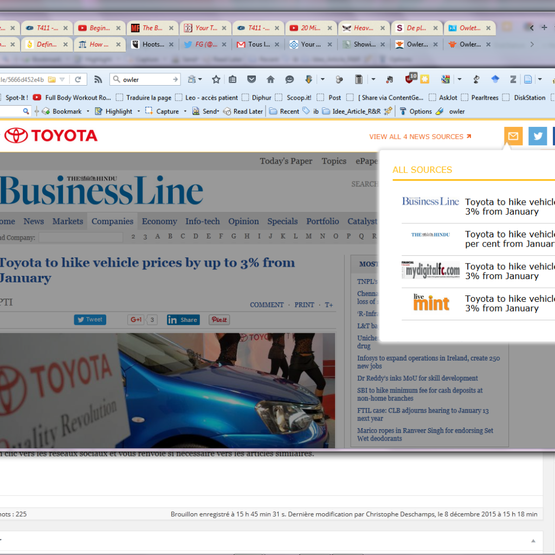The image size is (555, 555).
Task: Save to Pocket with the Pocket icon
Action: click(251, 80)
